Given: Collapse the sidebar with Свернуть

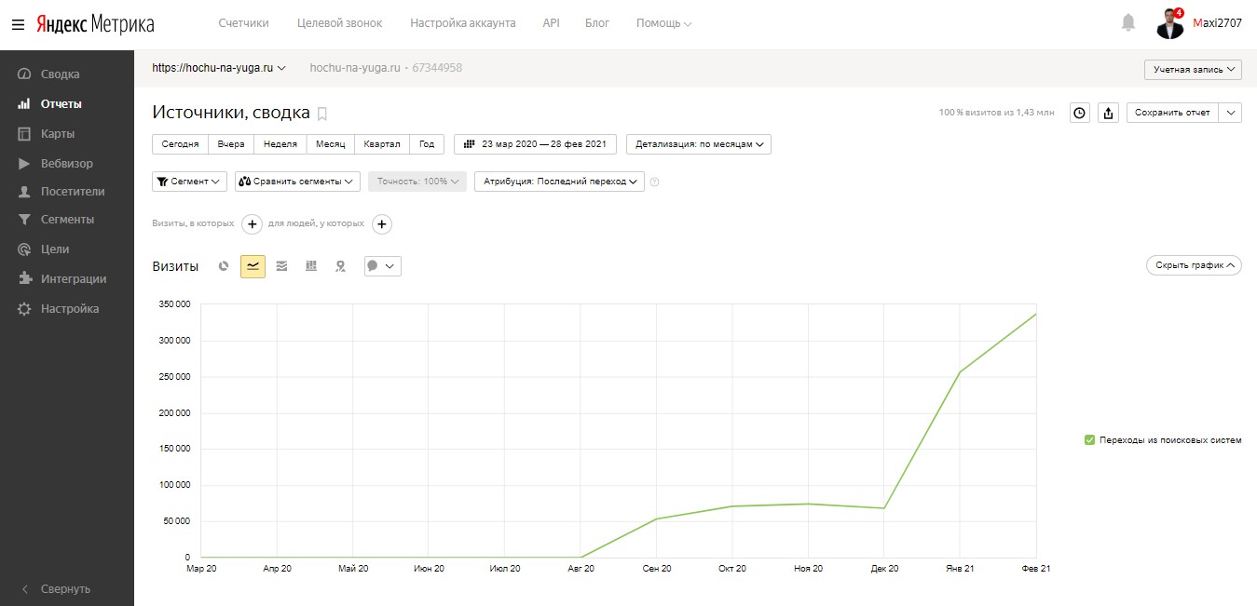Looking at the screenshot, I should point(67,588).
